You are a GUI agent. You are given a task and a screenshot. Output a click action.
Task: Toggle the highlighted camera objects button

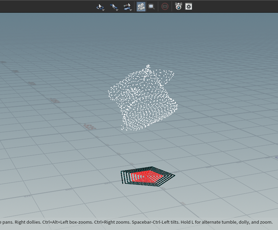point(141,6)
